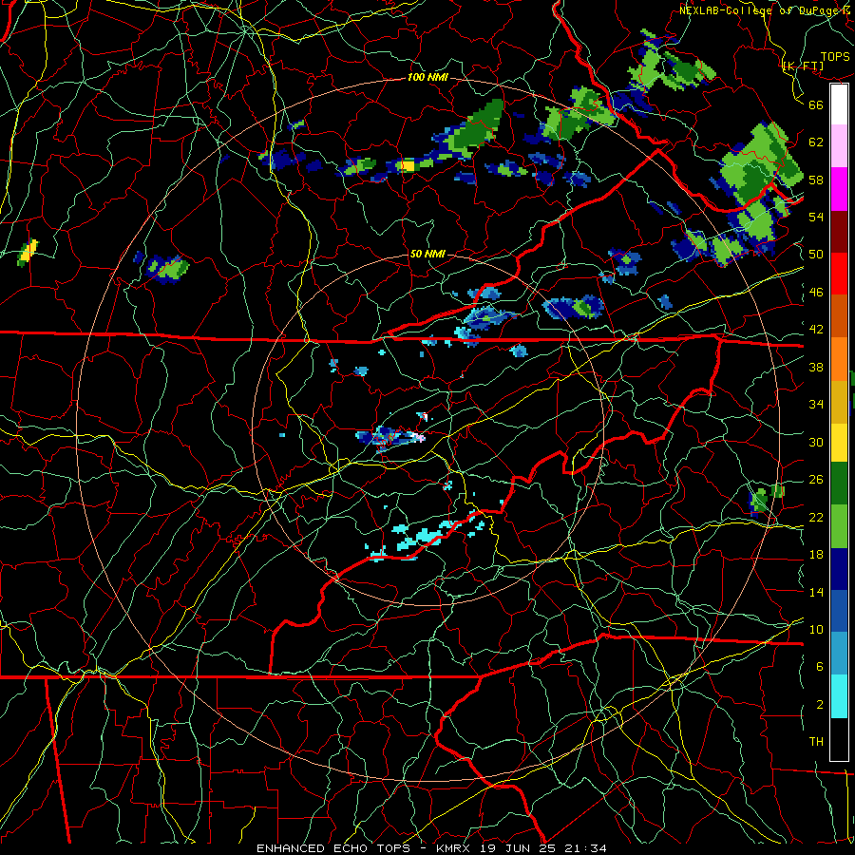The height and width of the screenshot is (855, 855).
Task: Click the '46' legend value
Action: pos(816,293)
